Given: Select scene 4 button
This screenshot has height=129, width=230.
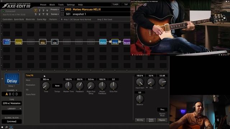Looking at the screenshot, I should coord(47,10).
